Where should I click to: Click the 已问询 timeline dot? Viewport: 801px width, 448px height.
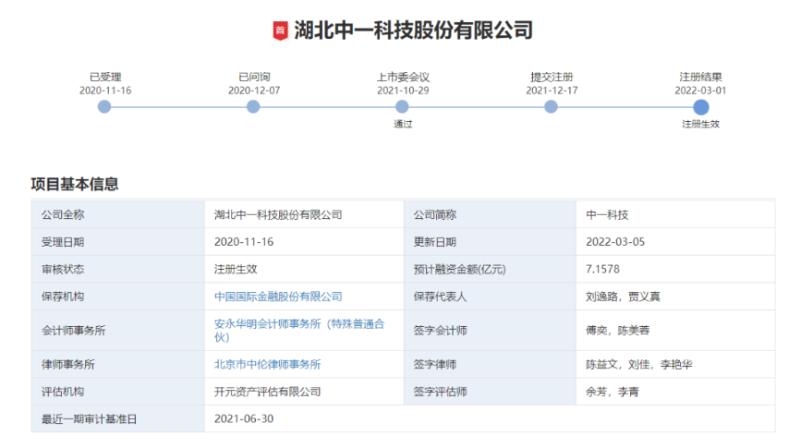coord(253,107)
